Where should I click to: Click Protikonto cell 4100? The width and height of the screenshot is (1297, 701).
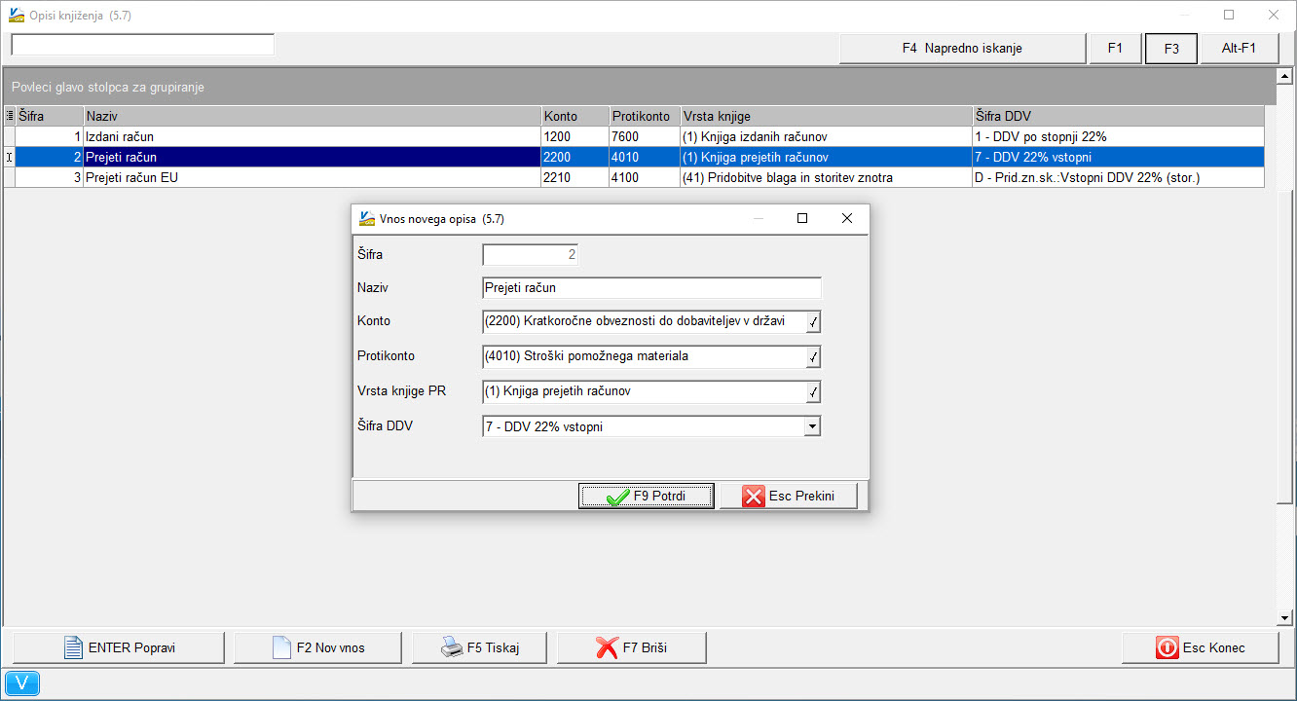tap(645, 177)
